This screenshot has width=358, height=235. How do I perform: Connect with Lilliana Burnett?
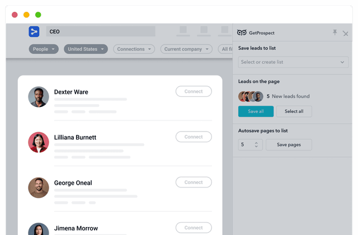194,137
